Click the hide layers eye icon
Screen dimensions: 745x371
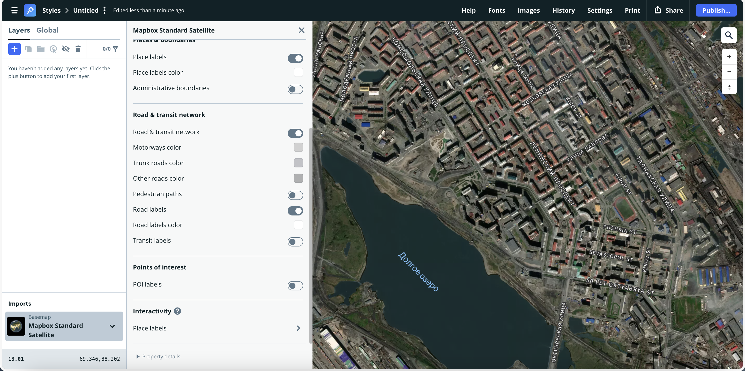tap(65, 49)
